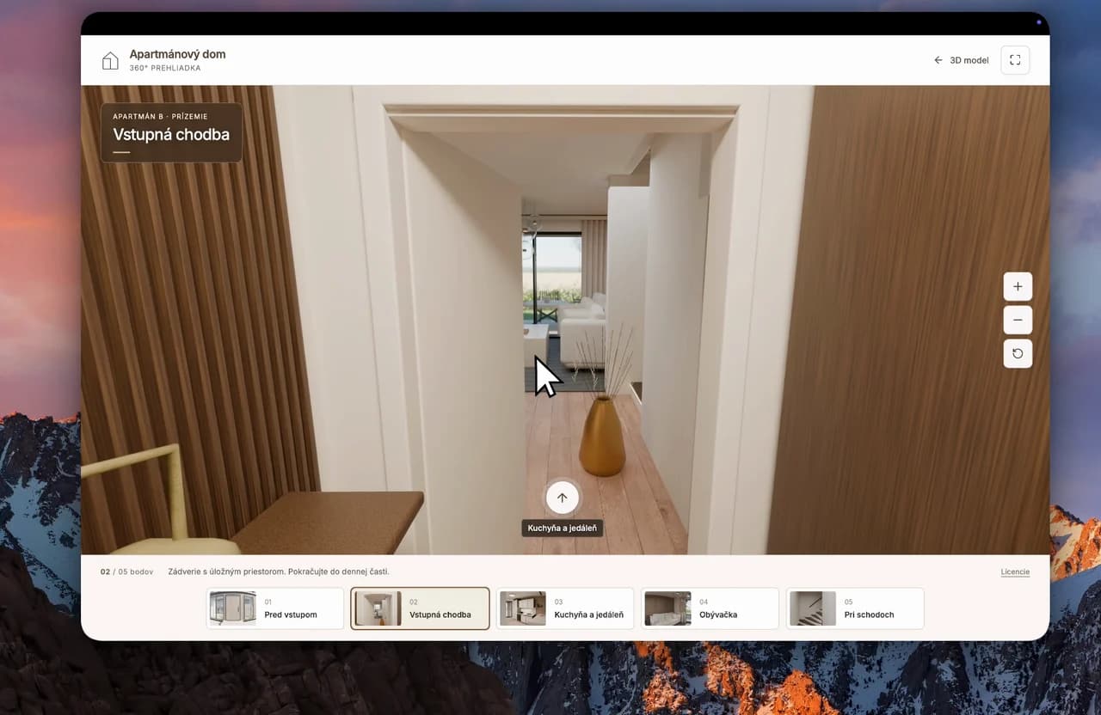Zoom out with the minus button
Viewport: 1101px width, 715px height.
pyautogui.click(x=1018, y=320)
